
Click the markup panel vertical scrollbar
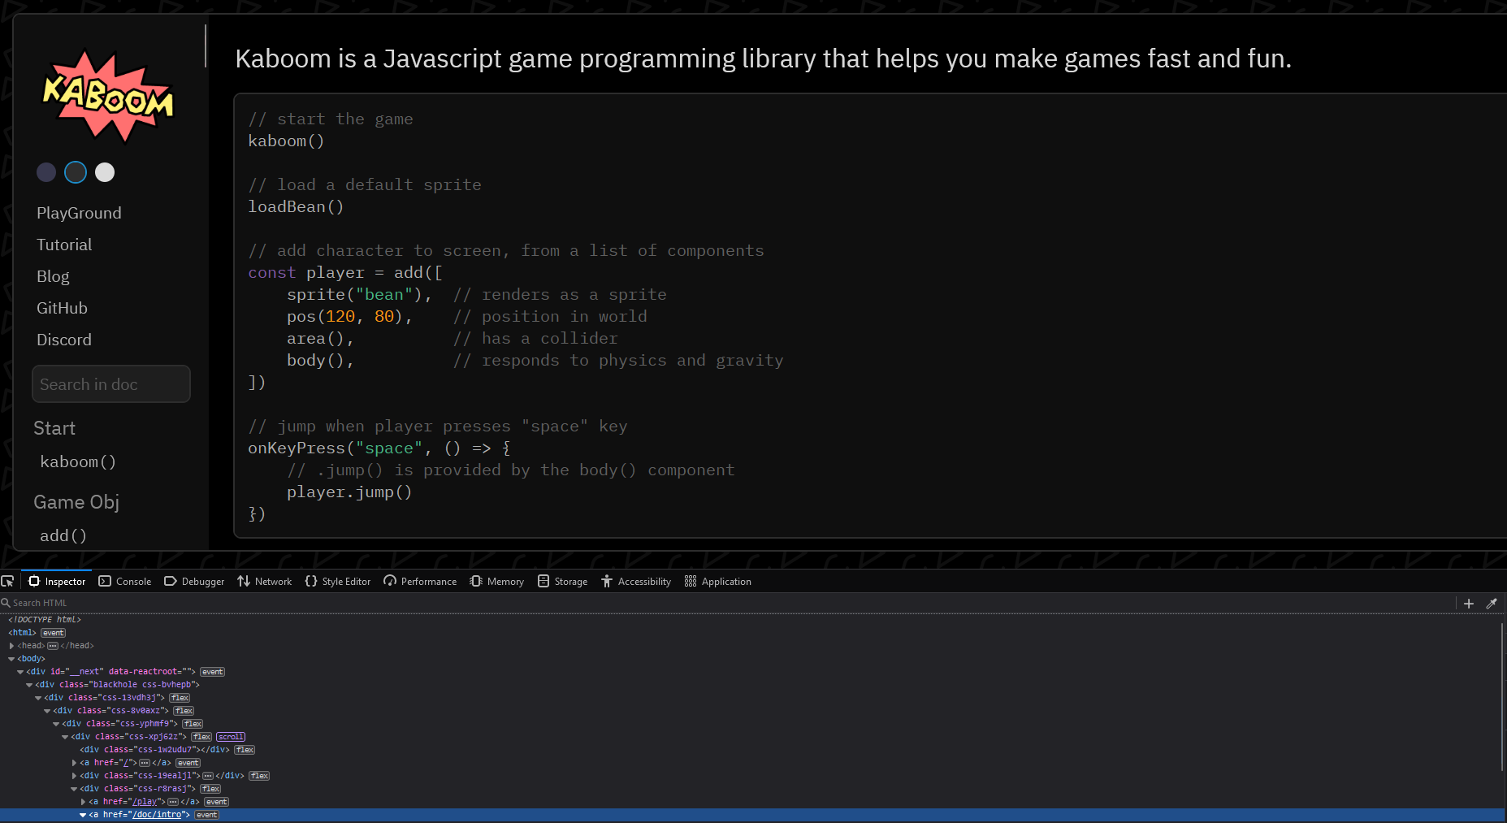point(1503,696)
